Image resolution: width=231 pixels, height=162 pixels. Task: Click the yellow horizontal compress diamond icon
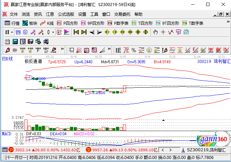130,32
